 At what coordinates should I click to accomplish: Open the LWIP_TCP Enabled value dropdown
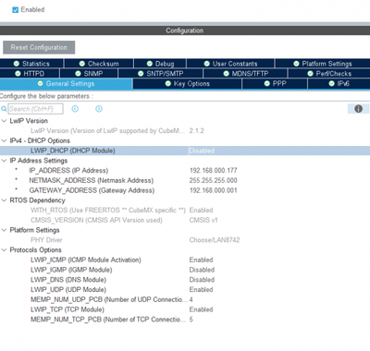click(x=201, y=309)
